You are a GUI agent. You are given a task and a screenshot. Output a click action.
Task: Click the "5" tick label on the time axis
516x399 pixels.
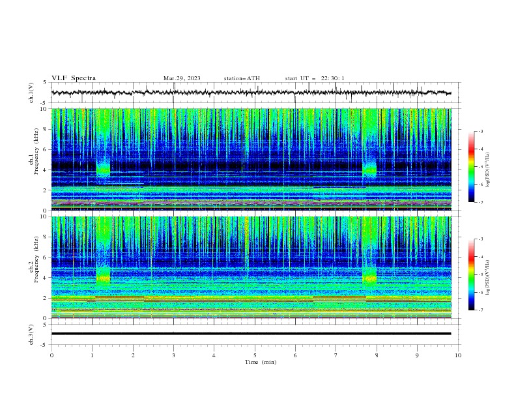tap(255, 355)
